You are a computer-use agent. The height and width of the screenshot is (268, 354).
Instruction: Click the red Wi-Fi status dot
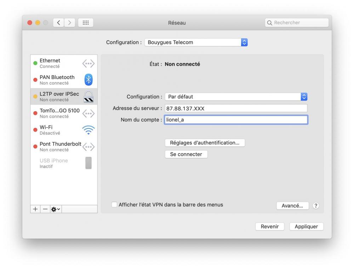click(35, 130)
